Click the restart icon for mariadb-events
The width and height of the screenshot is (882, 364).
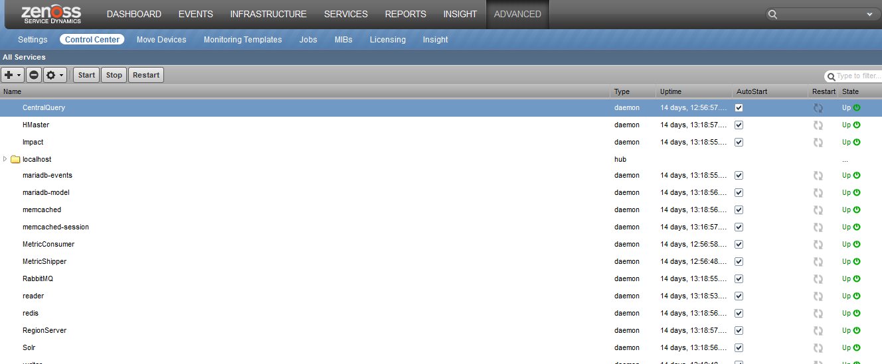[818, 176]
